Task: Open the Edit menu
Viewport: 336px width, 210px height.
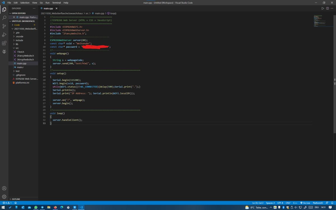Action: 15,3
